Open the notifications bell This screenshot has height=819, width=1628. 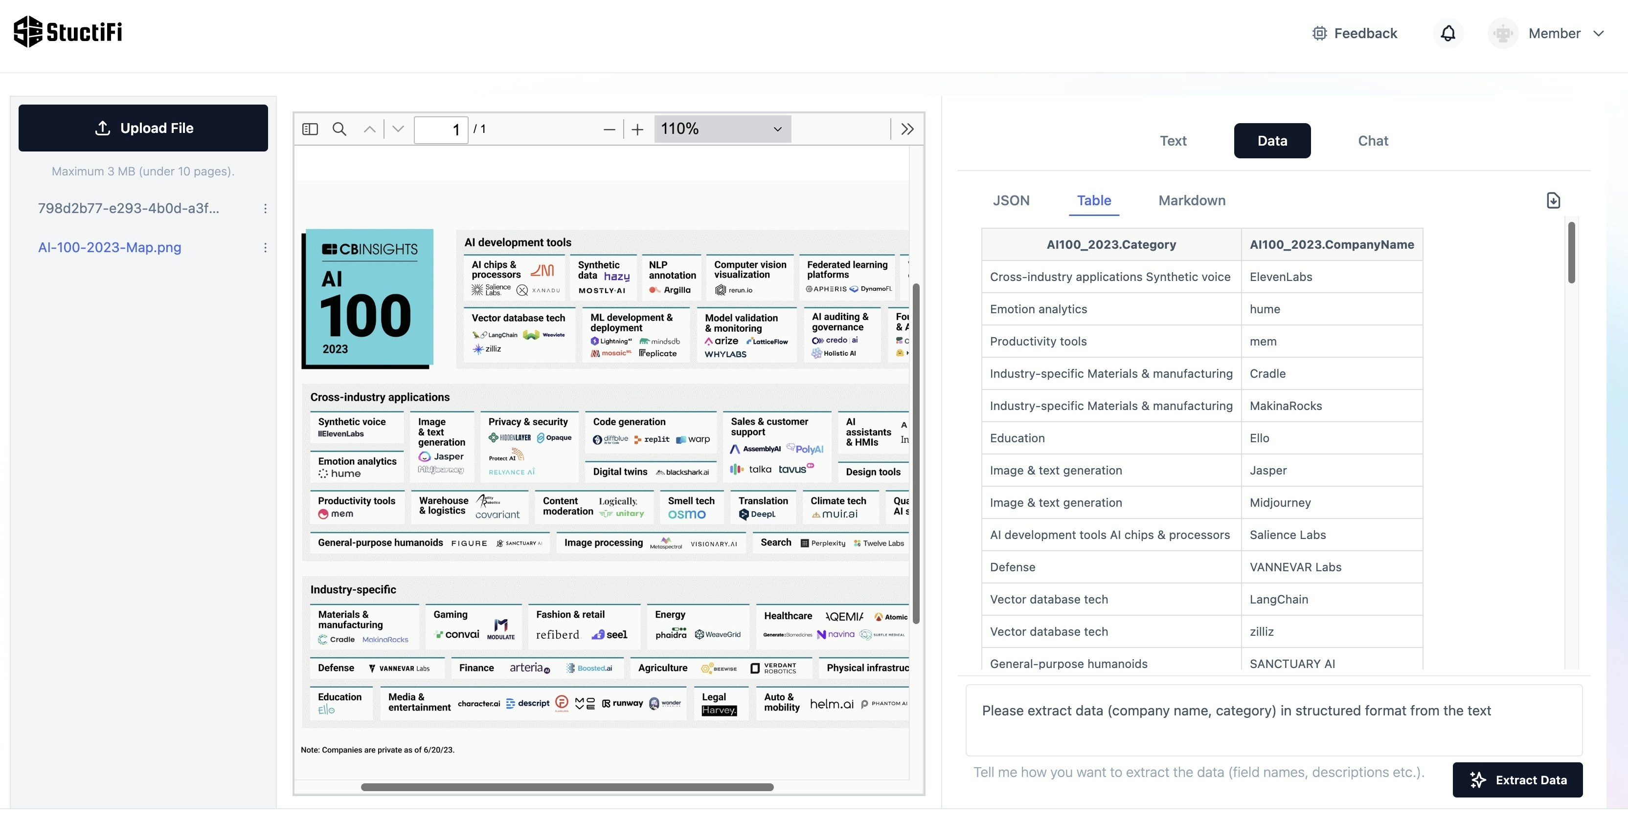point(1447,33)
